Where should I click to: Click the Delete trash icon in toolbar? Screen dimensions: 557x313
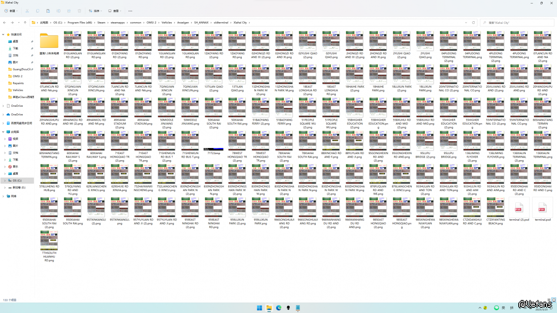coord(79,11)
